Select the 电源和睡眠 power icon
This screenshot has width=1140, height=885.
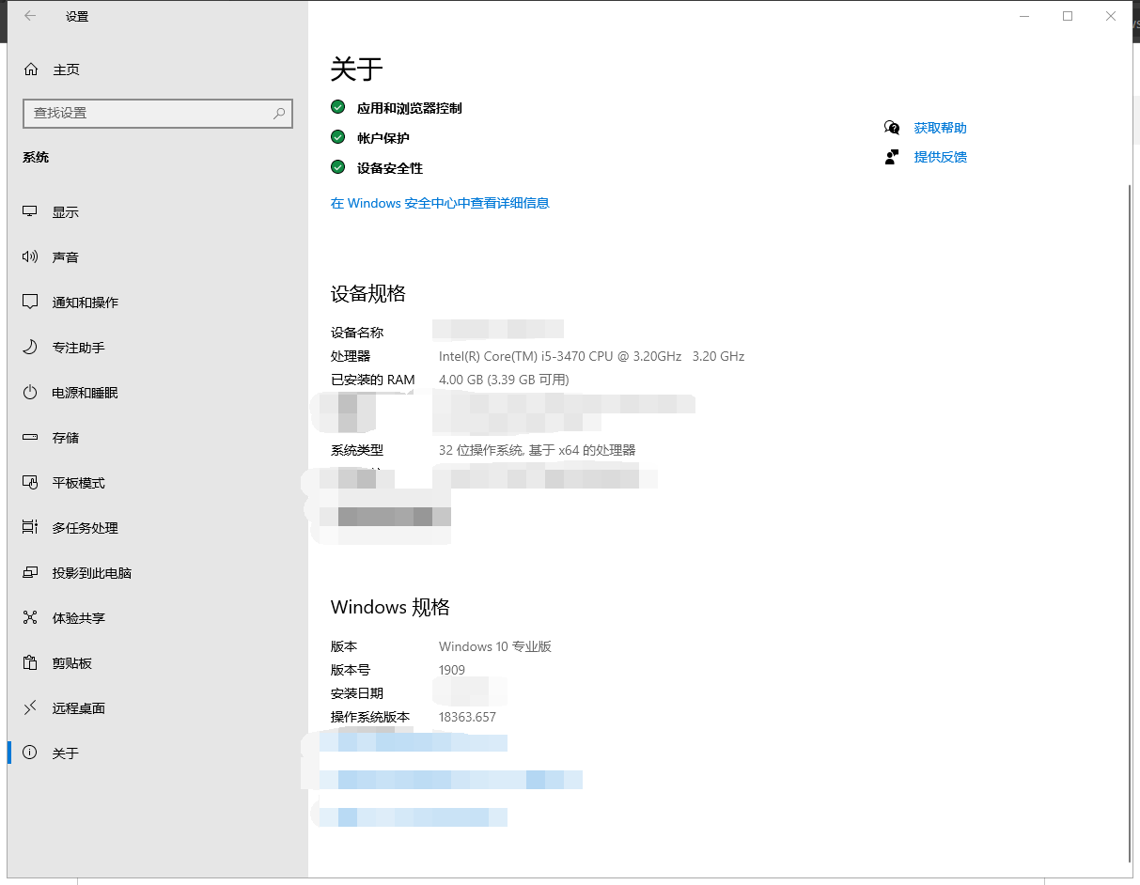(x=30, y=393)
